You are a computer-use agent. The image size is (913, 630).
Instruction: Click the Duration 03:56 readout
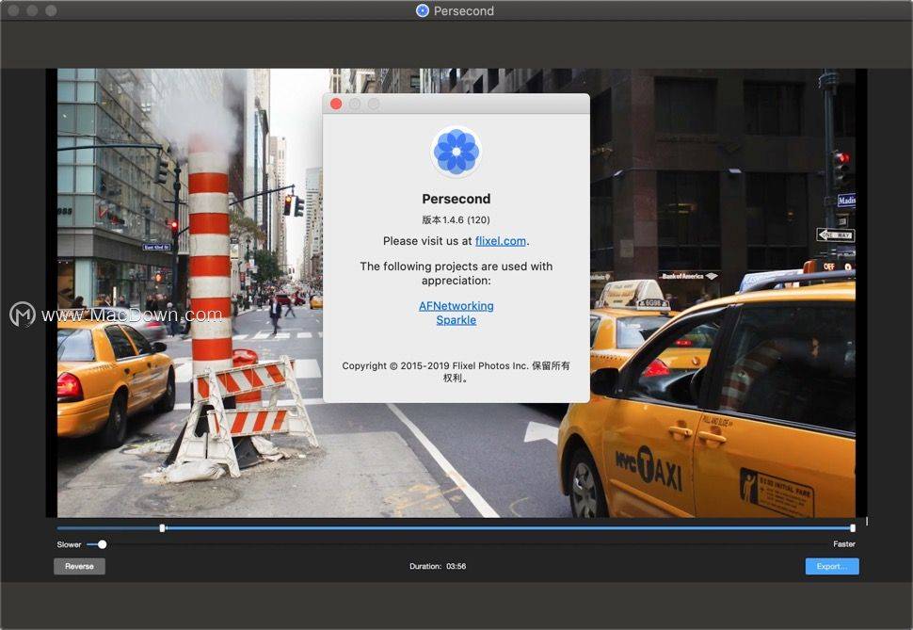pos(438,567)
